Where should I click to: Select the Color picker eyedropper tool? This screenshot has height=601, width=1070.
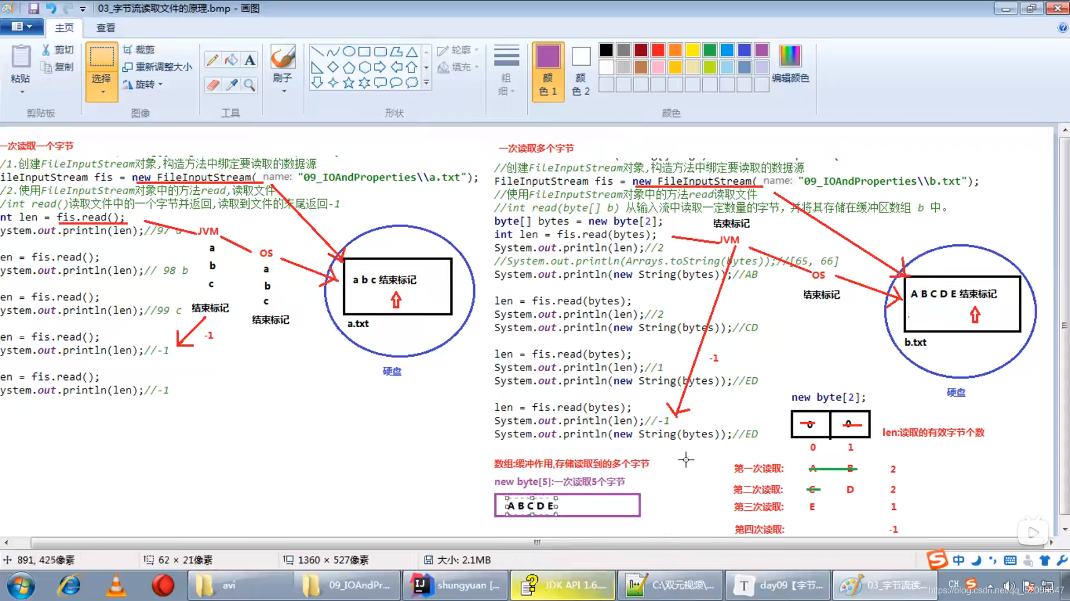coord(231,85)
